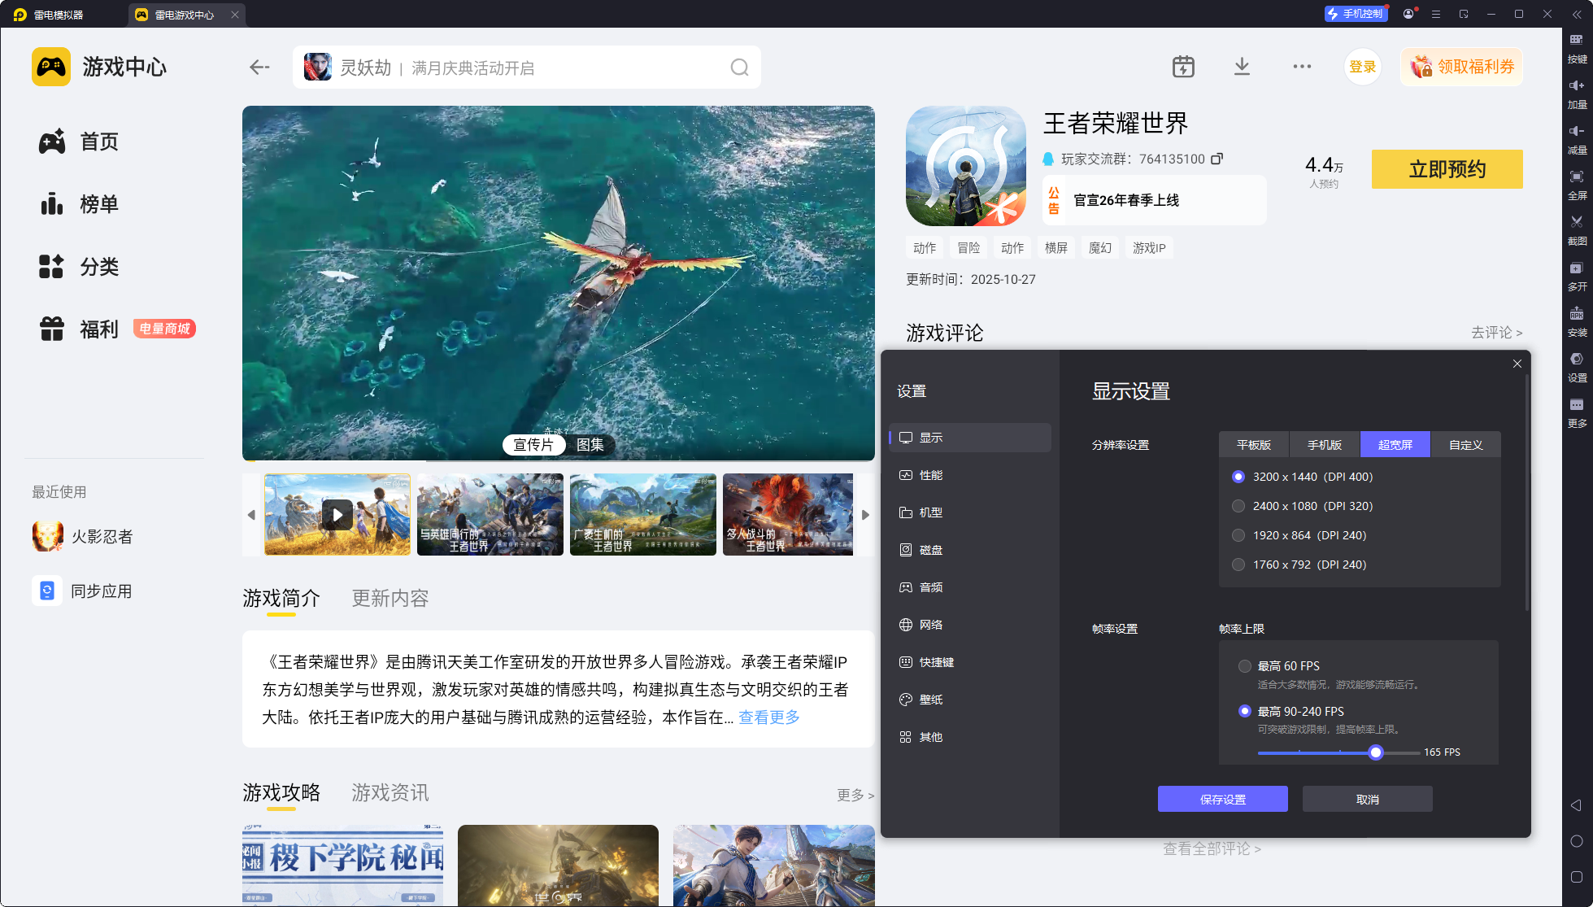The height and width of the screenshot is (907, 1593).
Task: Choose the 60 FPS maximum option
Action: pyautogui.click(x=1244, y=666)
